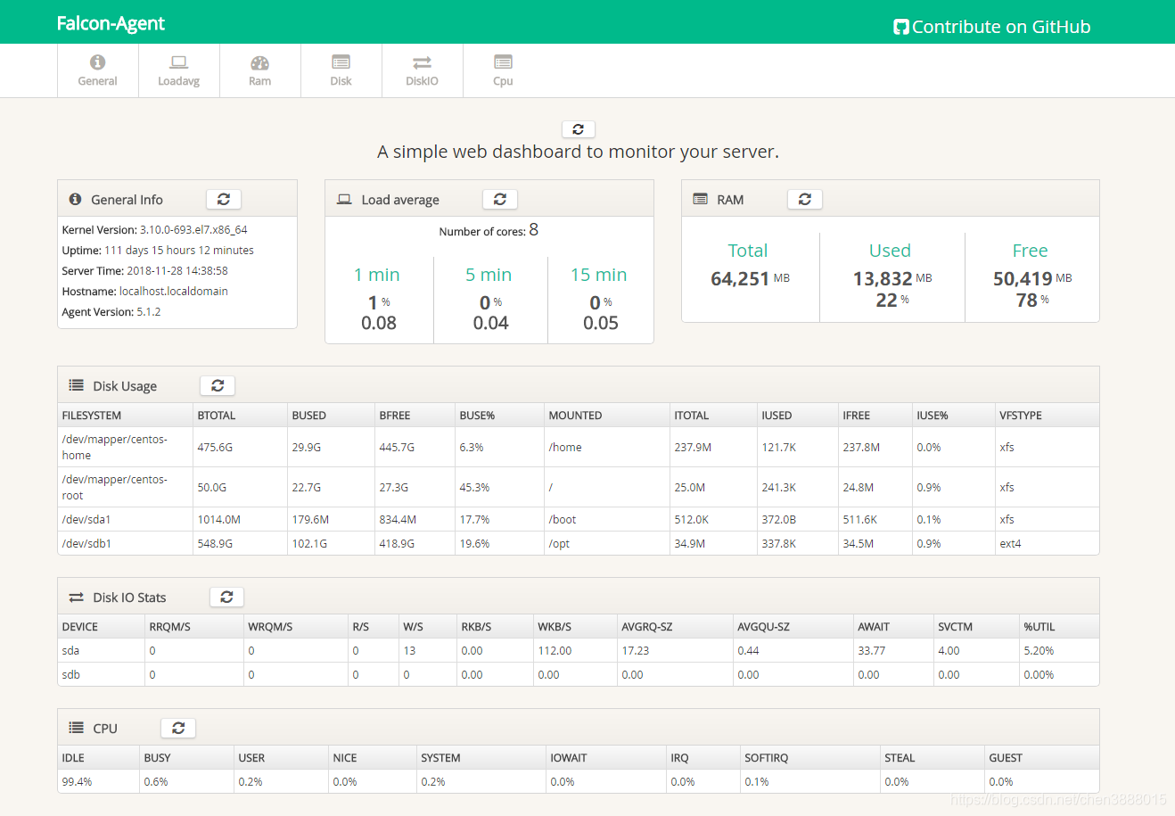Click the server time 2018-11-28 14:38:58
This screenshot has width=1175, height=816.
click(x=177, y=271)
